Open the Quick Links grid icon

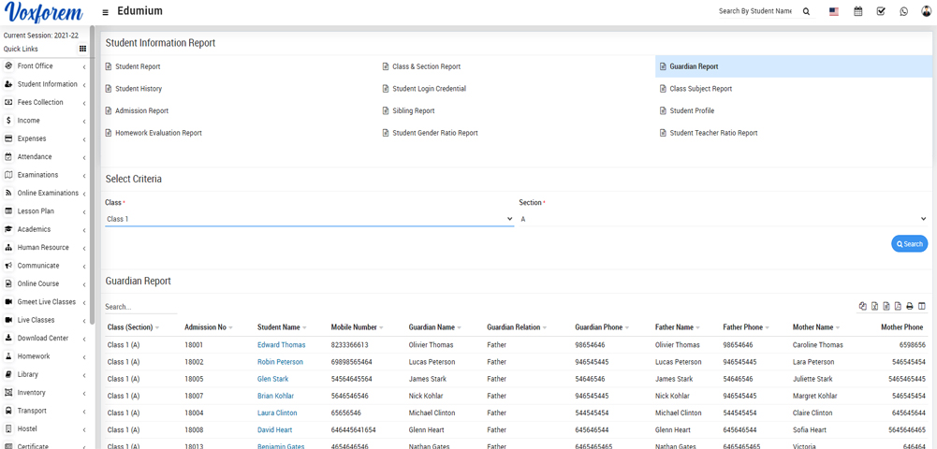click(82, 49)
